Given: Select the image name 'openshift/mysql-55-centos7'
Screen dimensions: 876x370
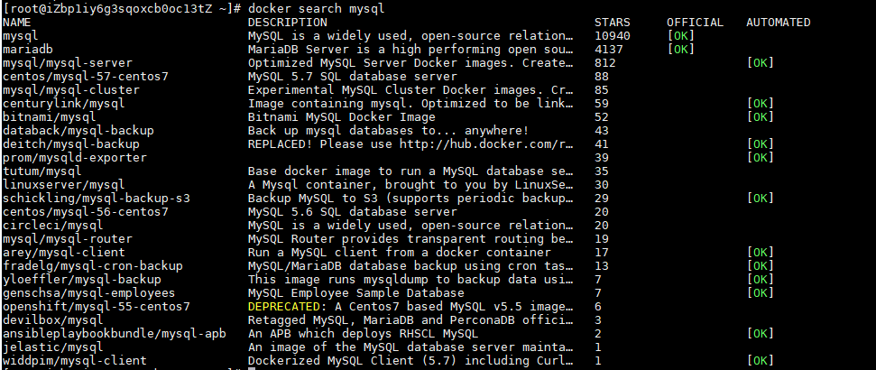Looking at the screenshot, I should 97,307.
